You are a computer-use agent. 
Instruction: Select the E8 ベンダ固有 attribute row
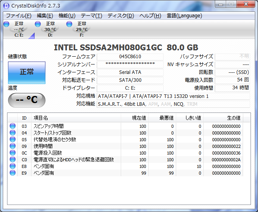tap(125, 166)
